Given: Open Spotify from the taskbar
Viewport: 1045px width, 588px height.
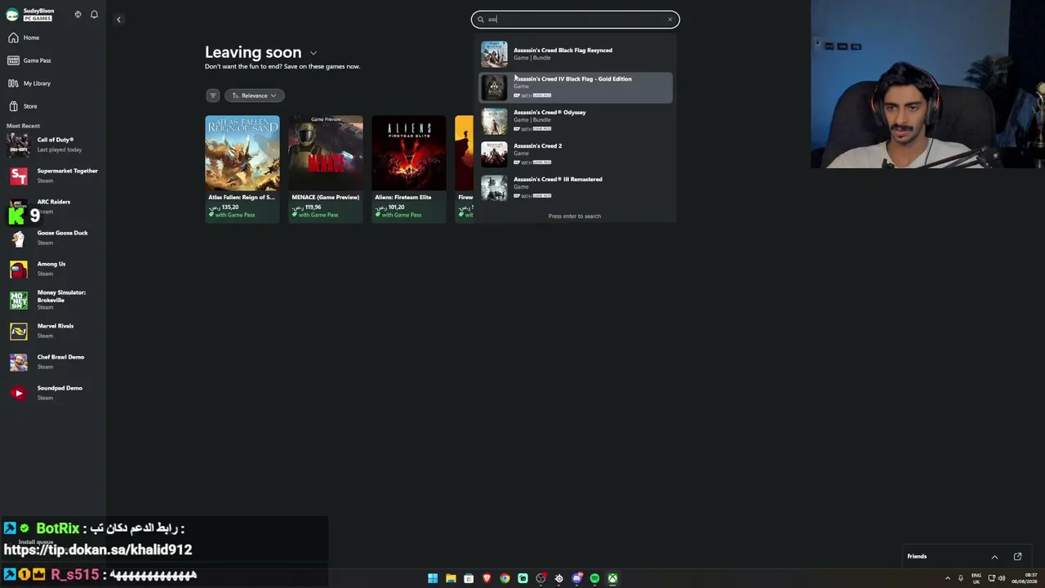Looking at the screenshot, I should [594, 579].
